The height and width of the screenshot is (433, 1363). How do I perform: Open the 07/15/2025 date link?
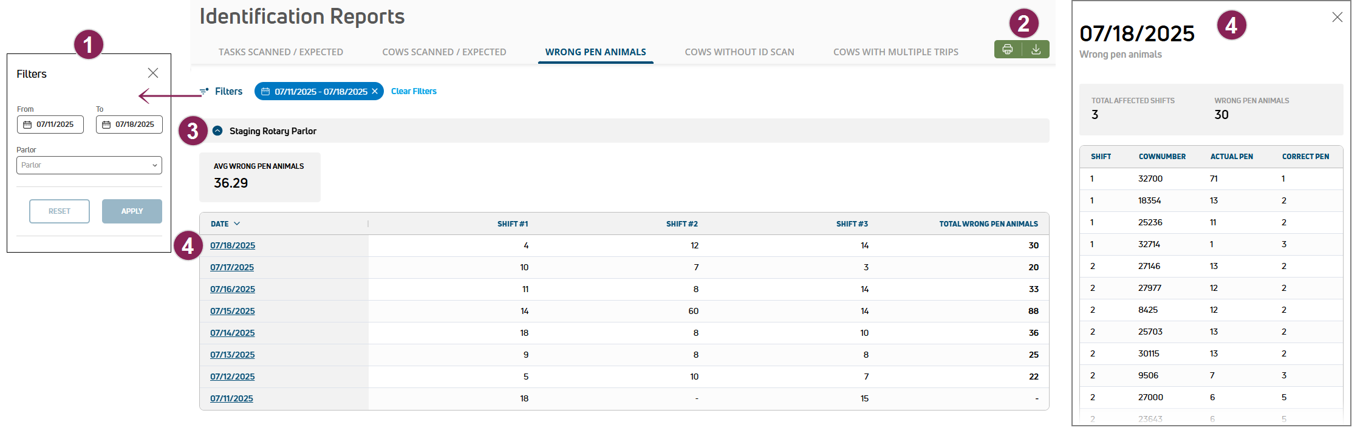coord(233,311)
